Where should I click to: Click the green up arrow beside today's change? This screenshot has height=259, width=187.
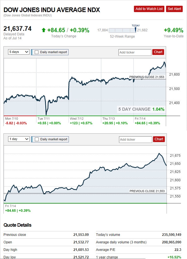[x=44, y=30]
